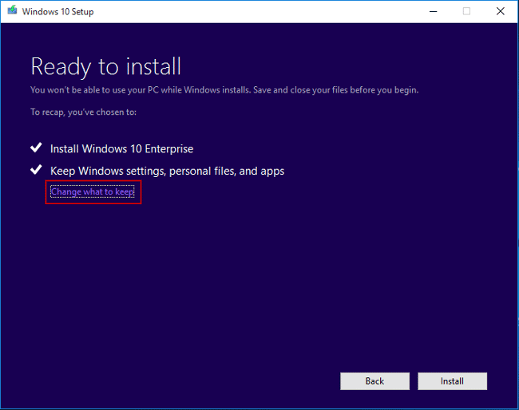Screen dimensions: 519x410
Task: Click the checkmark beside Keep Windows settings
Action: 36,170
